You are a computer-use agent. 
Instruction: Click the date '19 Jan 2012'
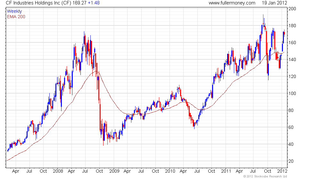coord(274,3)
